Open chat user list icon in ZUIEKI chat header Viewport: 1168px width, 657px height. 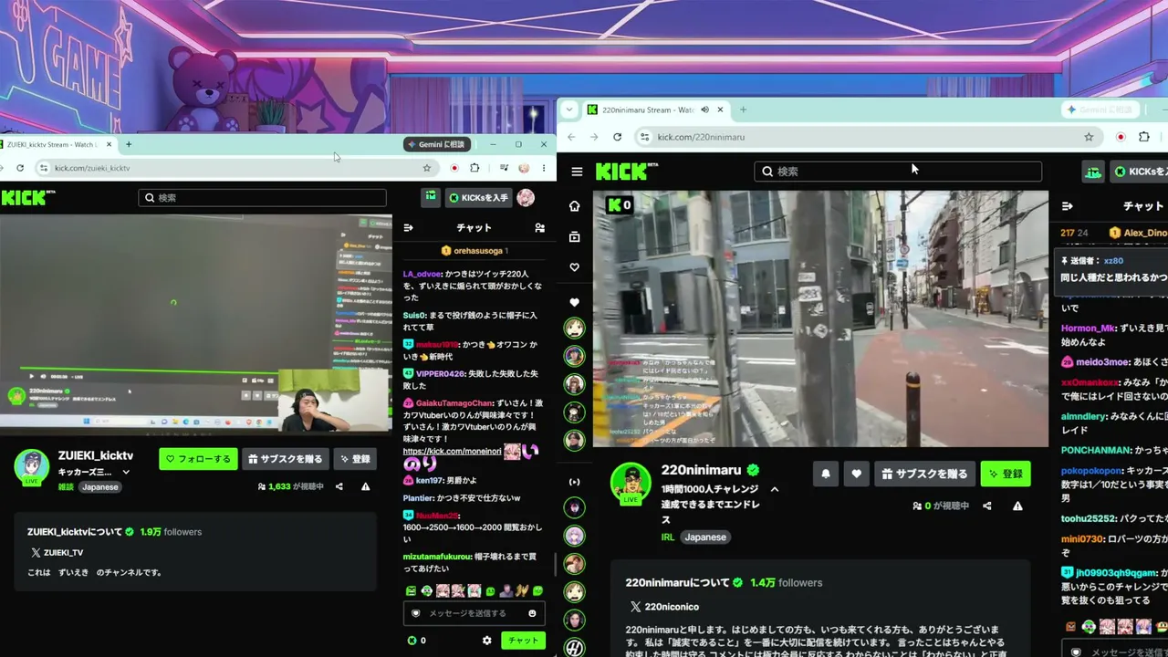coord(539,228)
